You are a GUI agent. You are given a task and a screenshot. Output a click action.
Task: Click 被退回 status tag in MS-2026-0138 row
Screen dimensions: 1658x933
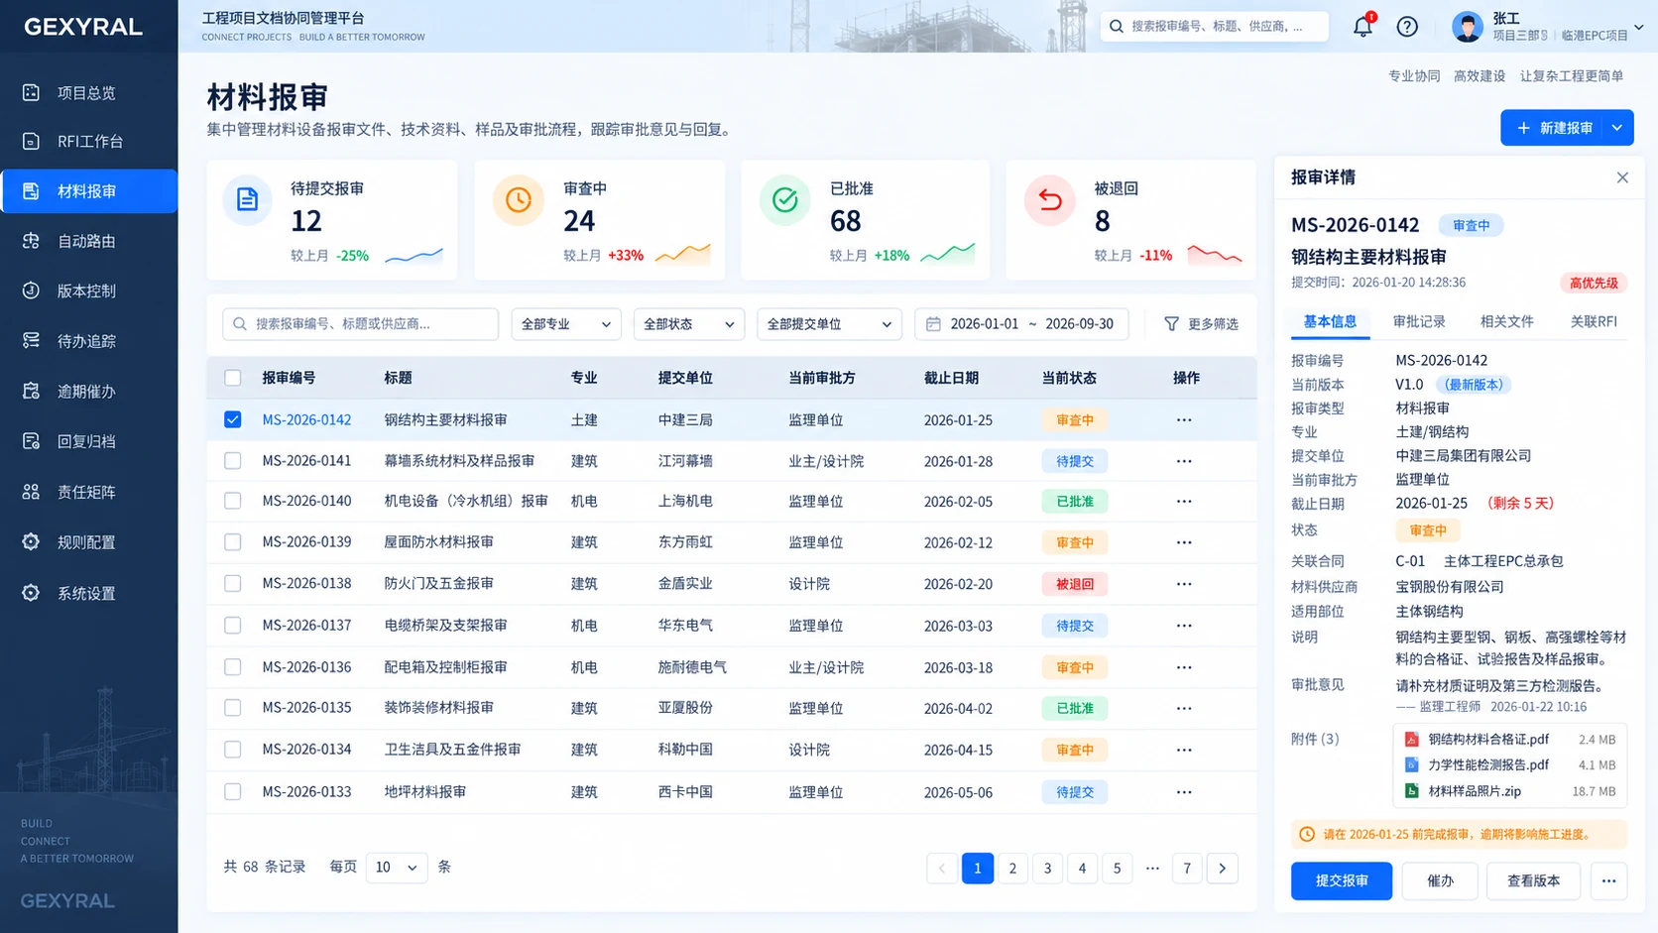click(x=1075, y=584)
